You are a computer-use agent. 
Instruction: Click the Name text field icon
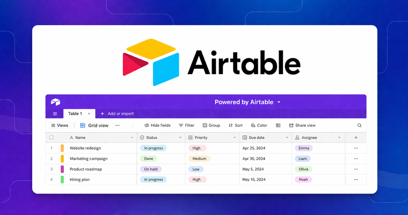(71, 138)
